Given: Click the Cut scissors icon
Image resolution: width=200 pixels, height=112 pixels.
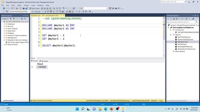Looking at the screenshot, I should click(x=54, y=8).
